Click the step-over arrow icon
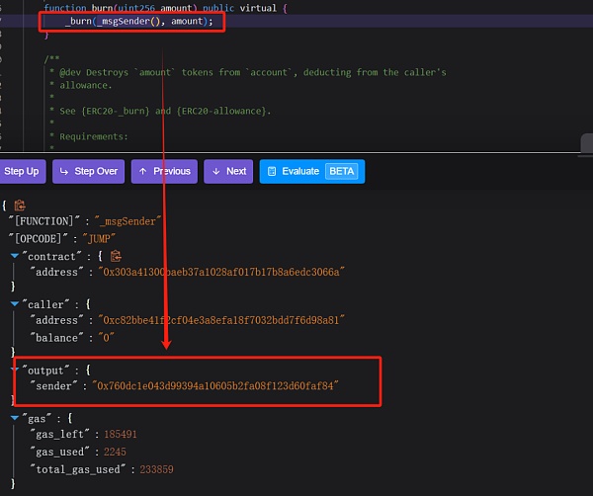This screenshot has height=496, width=593. point(64,171)
